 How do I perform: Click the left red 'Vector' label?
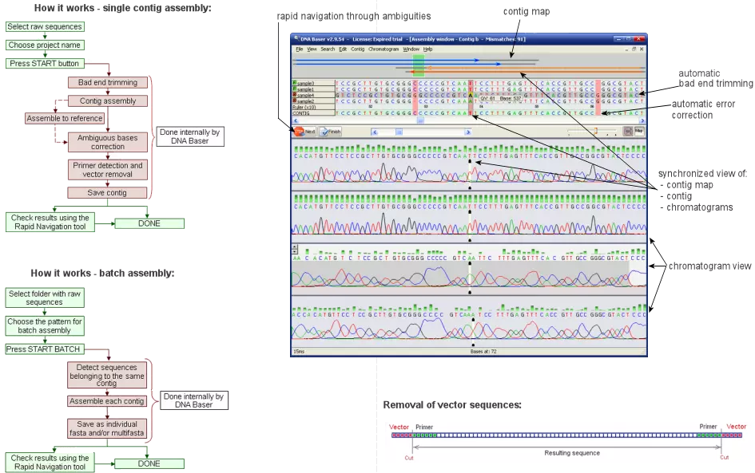point(399,427)
